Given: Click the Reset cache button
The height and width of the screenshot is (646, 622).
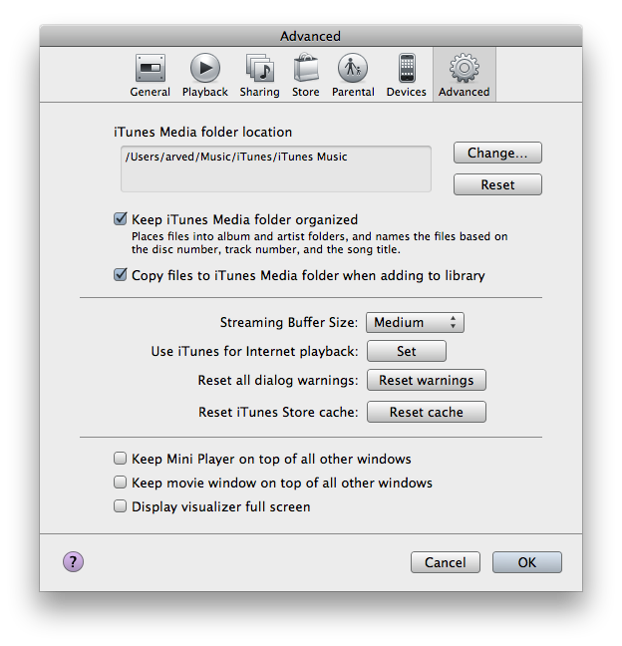Looking at the screenshot, I should click(x=427, y=412).
